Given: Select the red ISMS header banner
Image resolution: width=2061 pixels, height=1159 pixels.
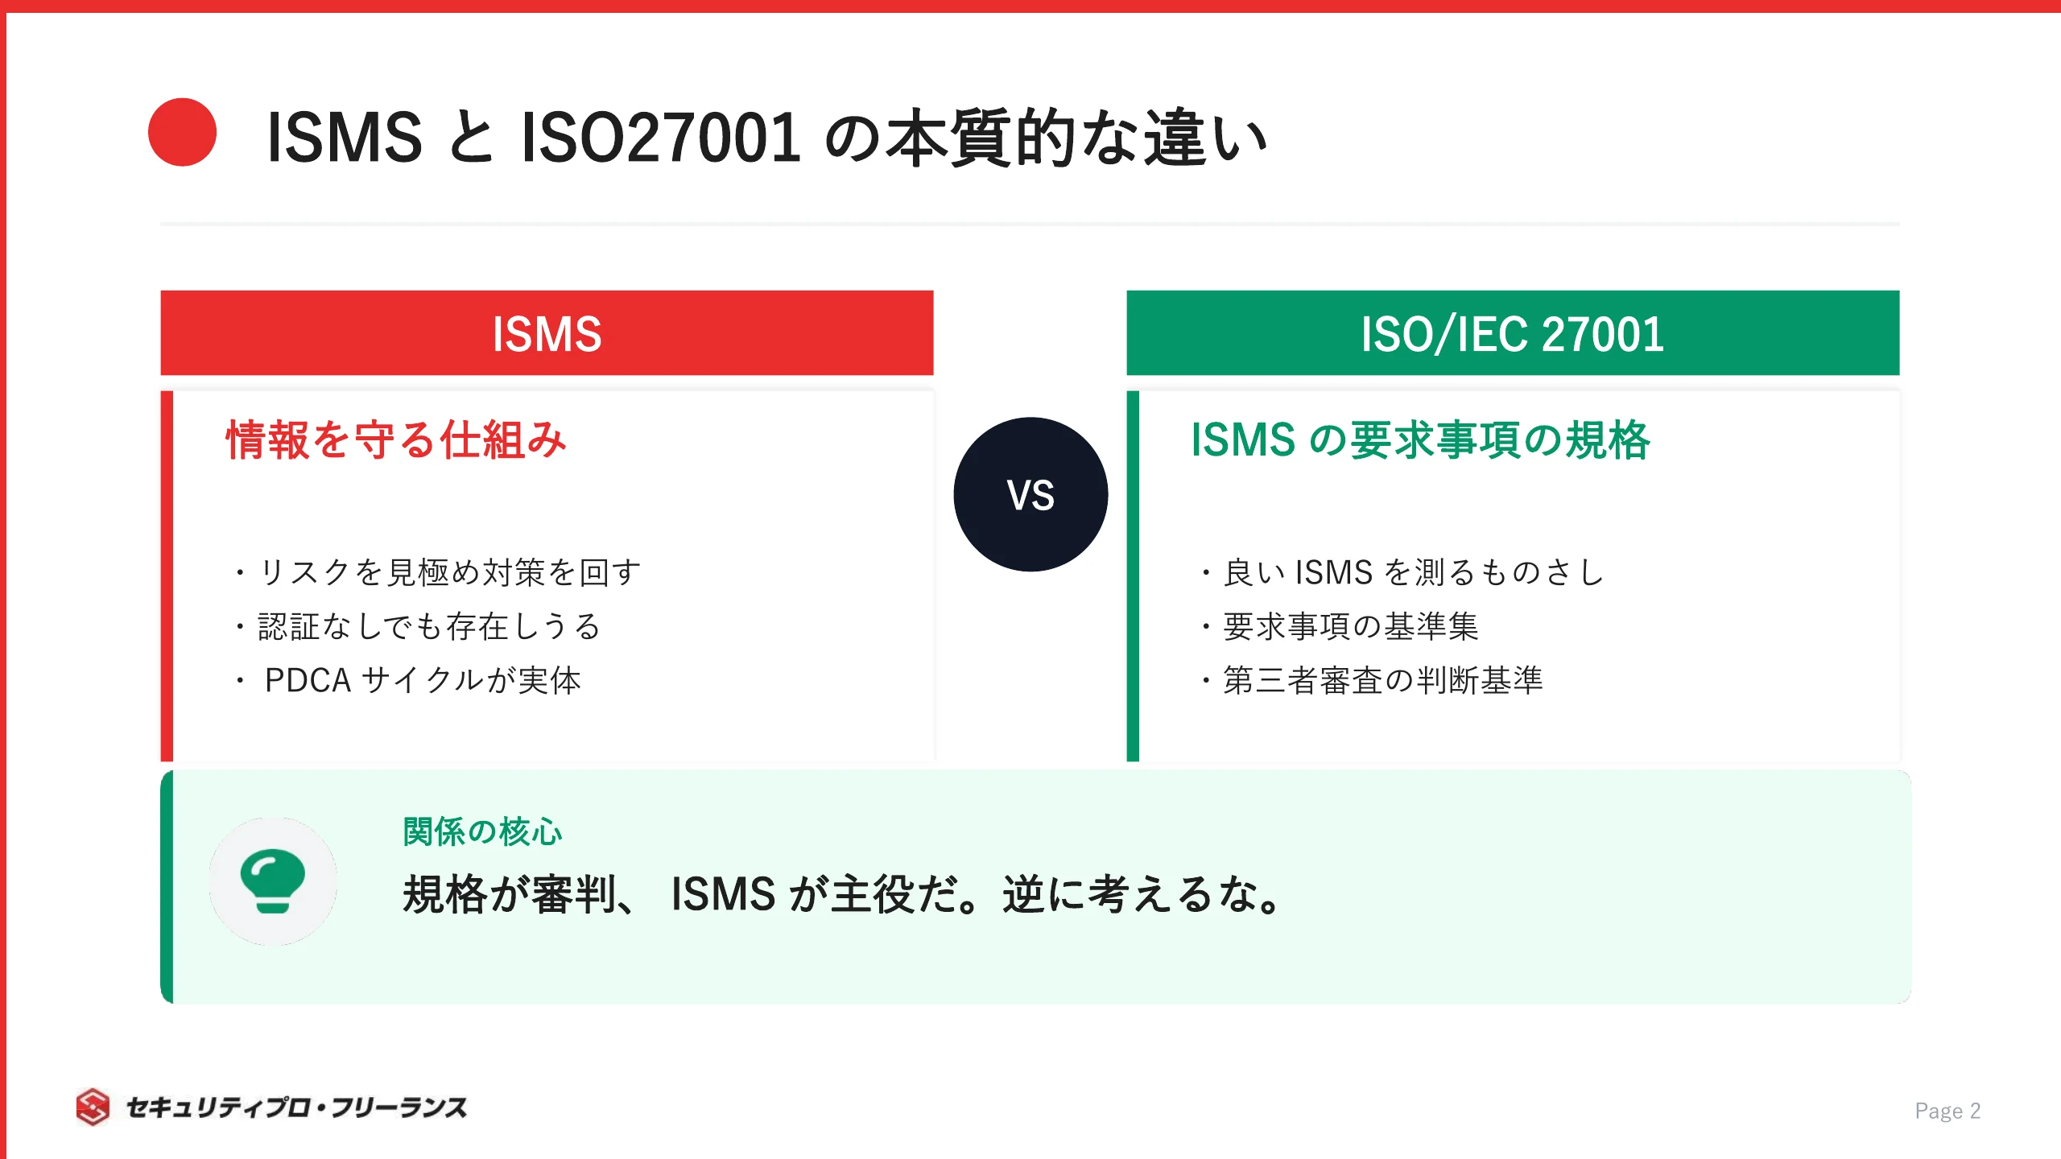Looking at the screenshot, I should pos(547,333).
